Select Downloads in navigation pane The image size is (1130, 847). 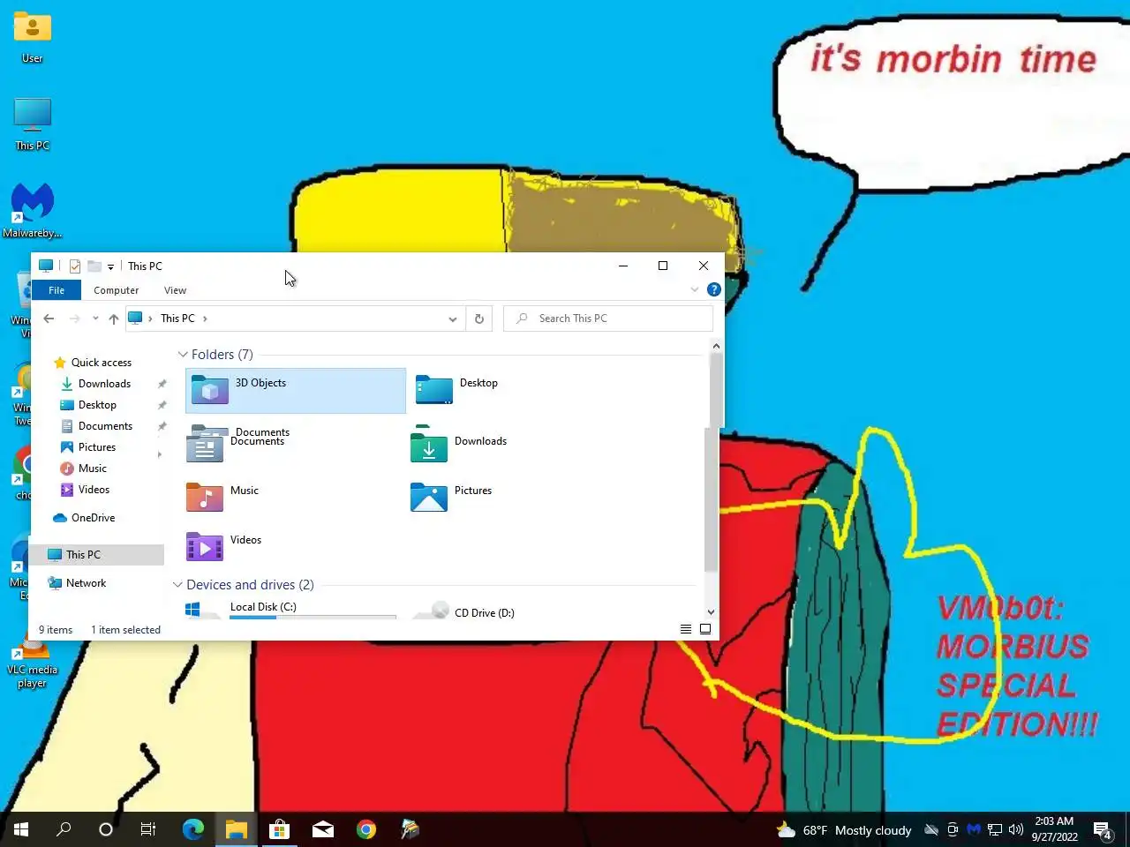pyautogui.click(x=104, y=384)
